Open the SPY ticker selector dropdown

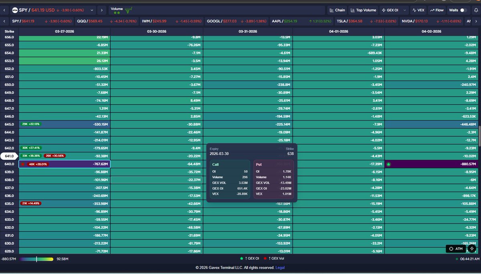point(91,10)
